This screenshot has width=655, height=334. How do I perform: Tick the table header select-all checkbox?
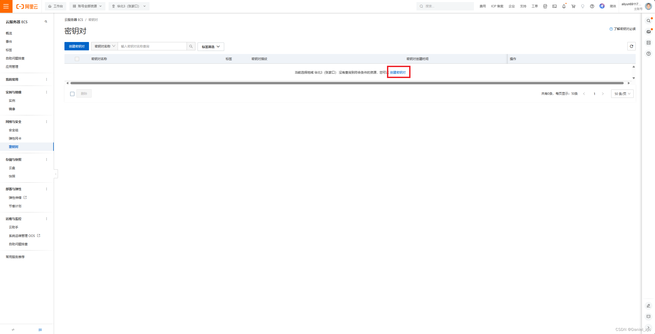pos(77,59)
